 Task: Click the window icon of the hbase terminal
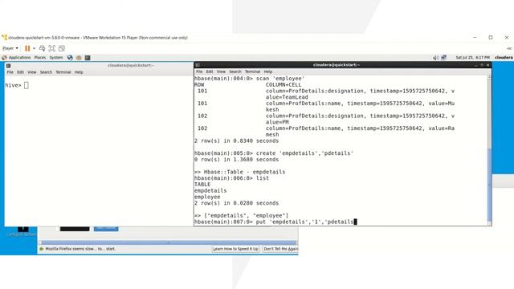[198, 65]
